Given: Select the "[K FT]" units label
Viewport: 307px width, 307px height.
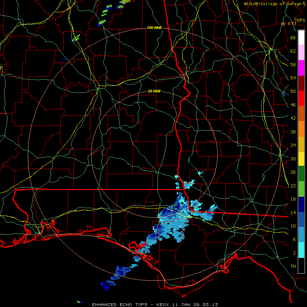Looking at the screenshot, I should click(289, 24).
